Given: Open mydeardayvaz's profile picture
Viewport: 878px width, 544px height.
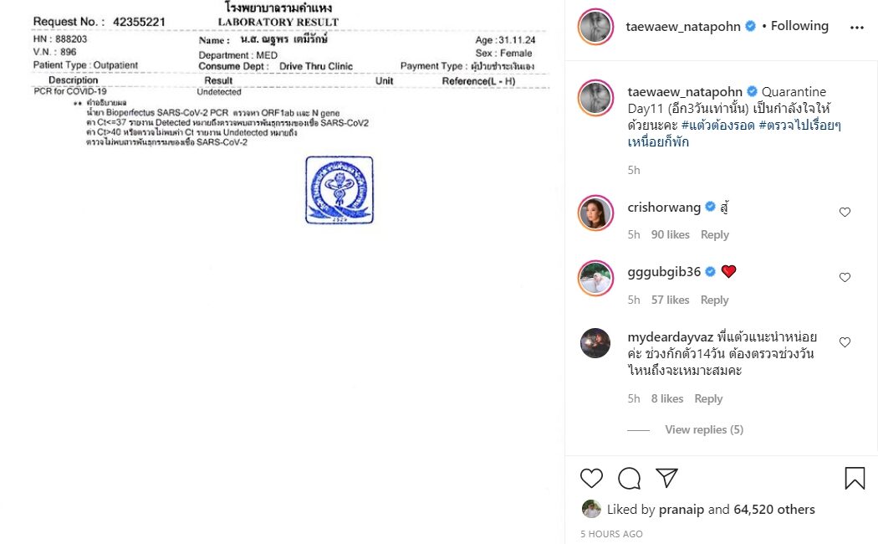Looking at the screenshot, I should coord(595,343).
